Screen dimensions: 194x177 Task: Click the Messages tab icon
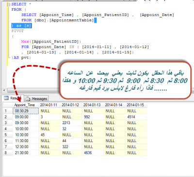tap(28, 98)
